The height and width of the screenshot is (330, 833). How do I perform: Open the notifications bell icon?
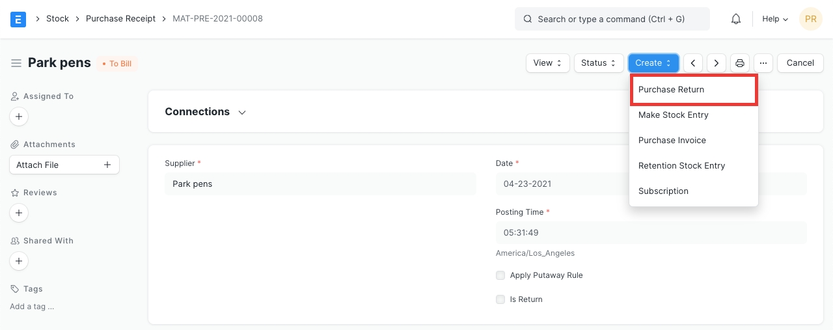pyautogui.click(x=736, y=19)
